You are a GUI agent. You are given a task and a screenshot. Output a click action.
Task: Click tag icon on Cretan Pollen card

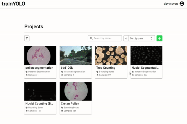[62, 108]
